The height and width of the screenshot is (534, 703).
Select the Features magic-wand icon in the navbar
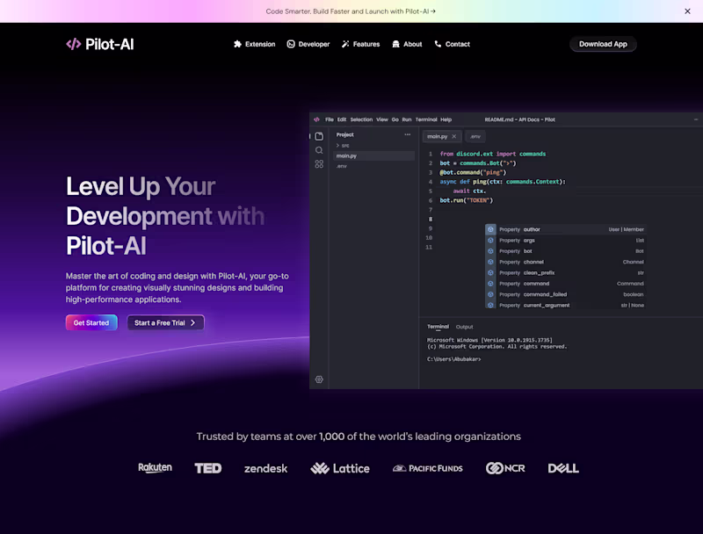pos(344,44)
